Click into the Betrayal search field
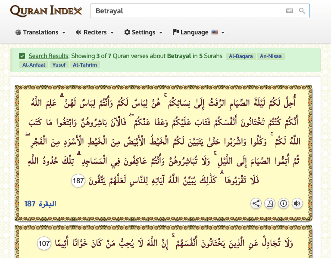Viewport: 331px width, 258px height. (x=185, y=11)
